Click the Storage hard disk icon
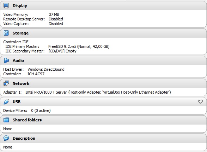Viewport: 207px width, 152px height. tap(6, 33)
